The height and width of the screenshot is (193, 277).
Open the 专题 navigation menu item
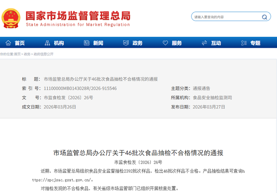pos(255,43)
